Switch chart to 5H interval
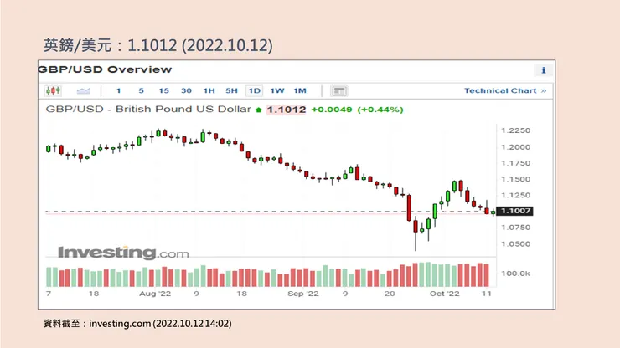Image resolution: width=620 pixels, height=348 pixels. tap(231, 90)
